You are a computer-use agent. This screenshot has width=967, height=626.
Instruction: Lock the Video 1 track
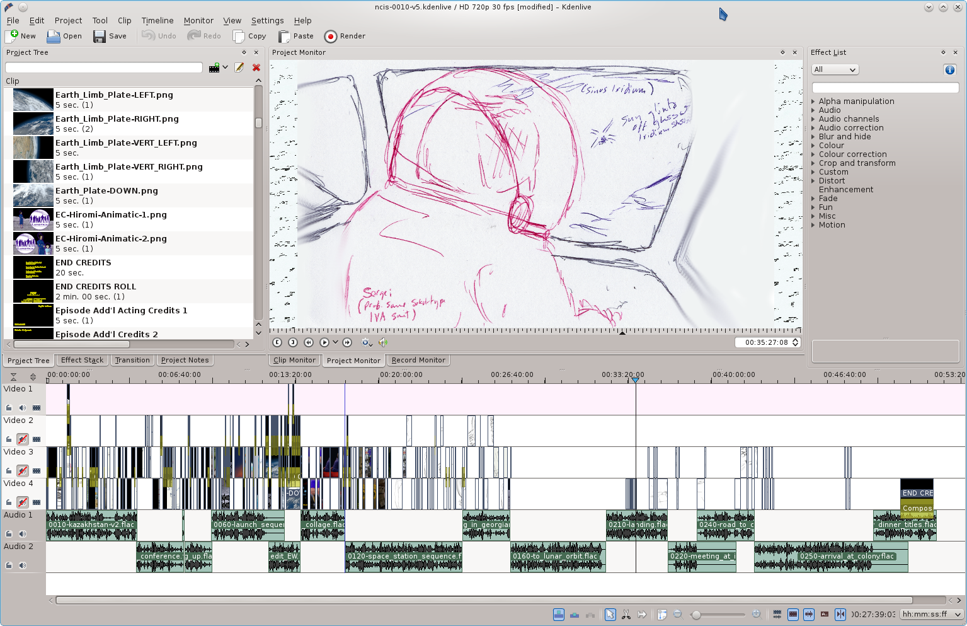point(8,408)
